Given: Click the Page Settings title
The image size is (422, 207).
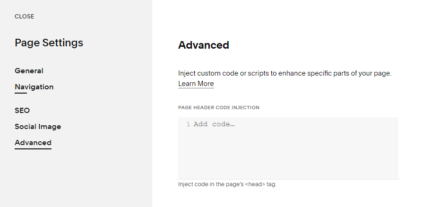Looking at the screenshot, I should click(x=49, y=43).
